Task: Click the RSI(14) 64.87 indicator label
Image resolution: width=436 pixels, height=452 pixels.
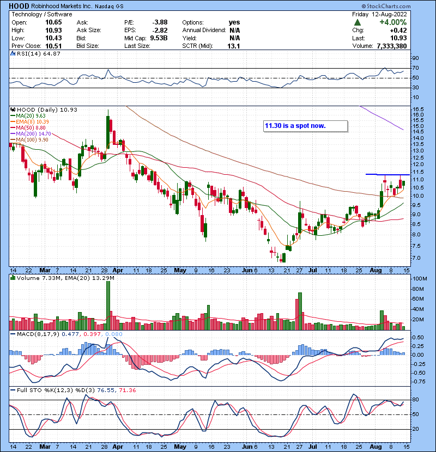Action: 39,53
